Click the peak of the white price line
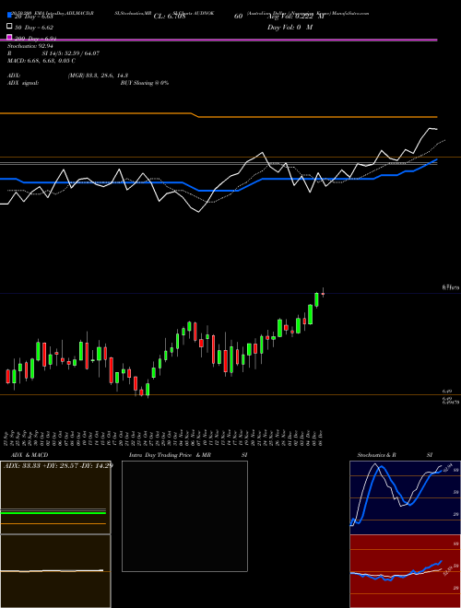This screenshot has width=461, height=608. pos(430,128)
